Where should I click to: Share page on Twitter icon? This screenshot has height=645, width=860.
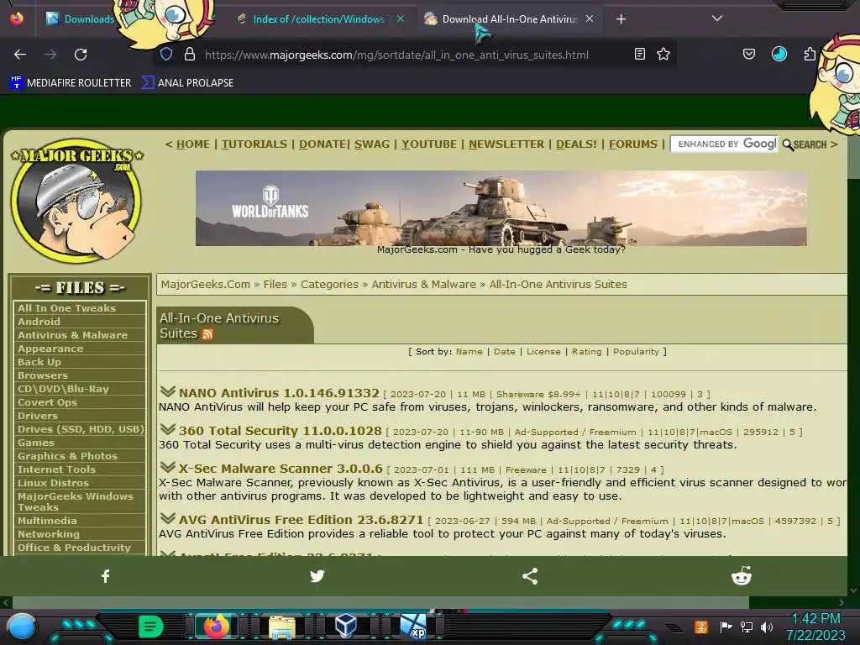tap(317, 576)
